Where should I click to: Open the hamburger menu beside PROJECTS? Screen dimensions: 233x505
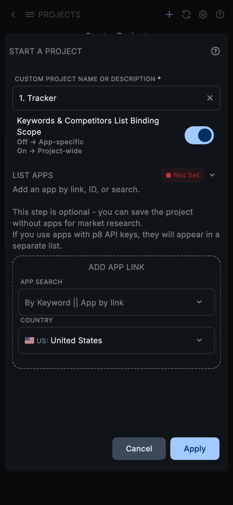click(30, 14)
